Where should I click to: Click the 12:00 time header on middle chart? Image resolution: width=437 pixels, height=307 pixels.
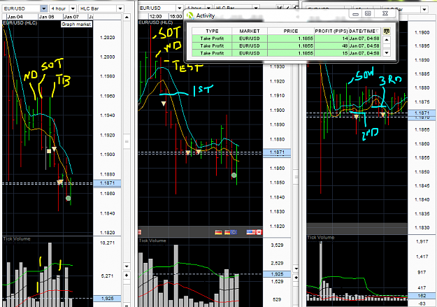tap(155, 17)
